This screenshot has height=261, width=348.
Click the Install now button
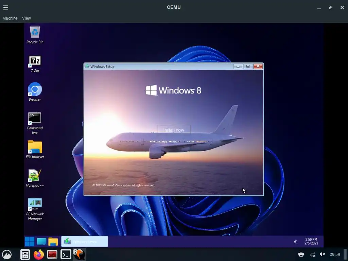click(x=174, y=130)
